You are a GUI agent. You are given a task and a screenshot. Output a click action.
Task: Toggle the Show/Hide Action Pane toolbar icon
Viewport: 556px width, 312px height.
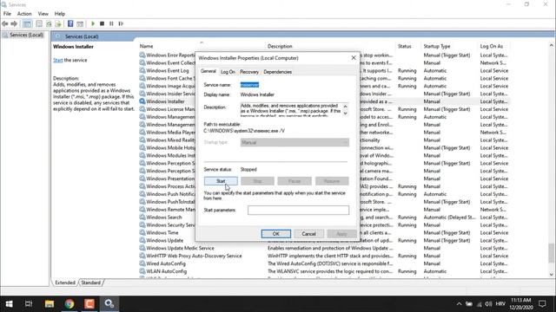coord(80,23)
